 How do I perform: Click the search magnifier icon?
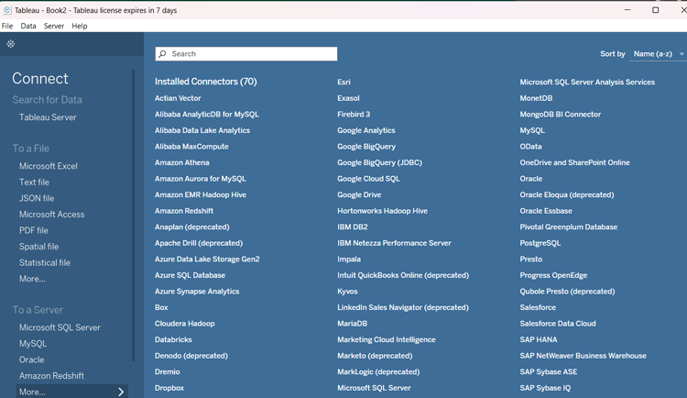[x=163, y=54]
